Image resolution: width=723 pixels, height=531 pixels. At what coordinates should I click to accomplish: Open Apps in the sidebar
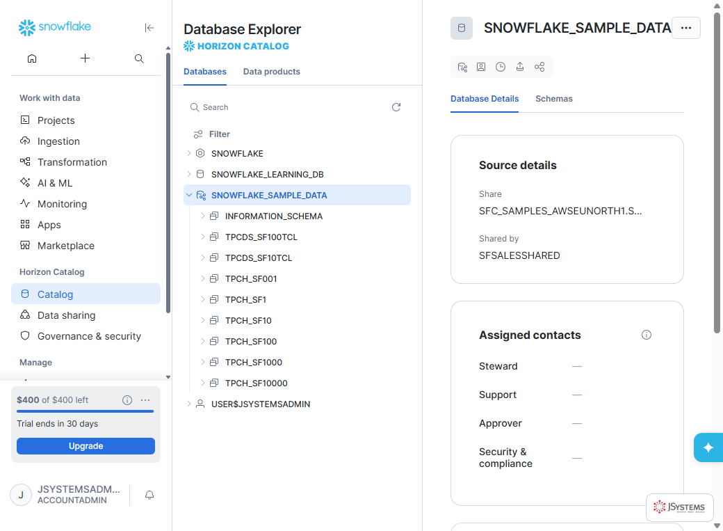(x=86, y=224)
